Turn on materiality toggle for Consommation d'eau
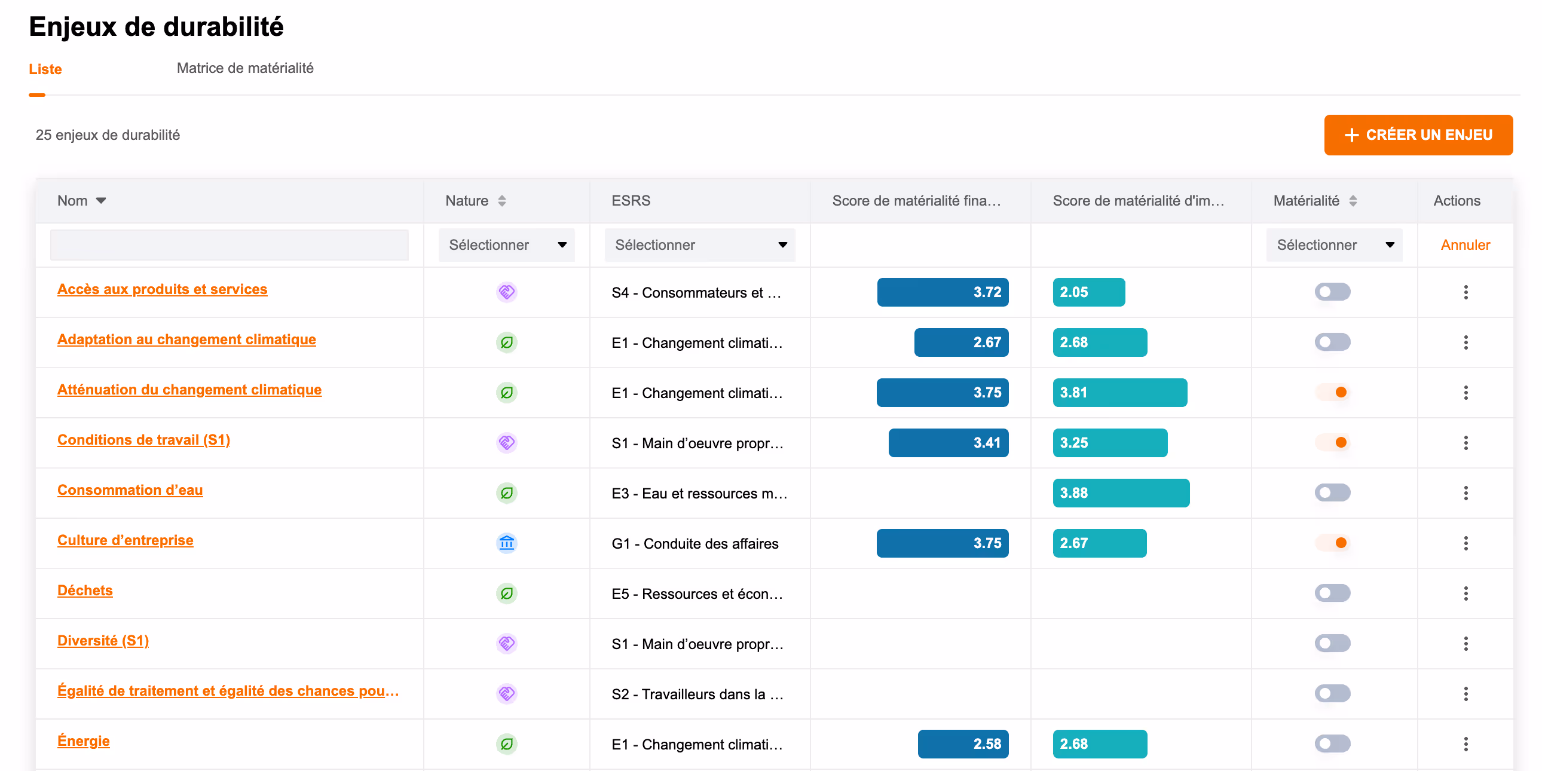Viewport: 1542px width, 771px height. [1332, 493]
